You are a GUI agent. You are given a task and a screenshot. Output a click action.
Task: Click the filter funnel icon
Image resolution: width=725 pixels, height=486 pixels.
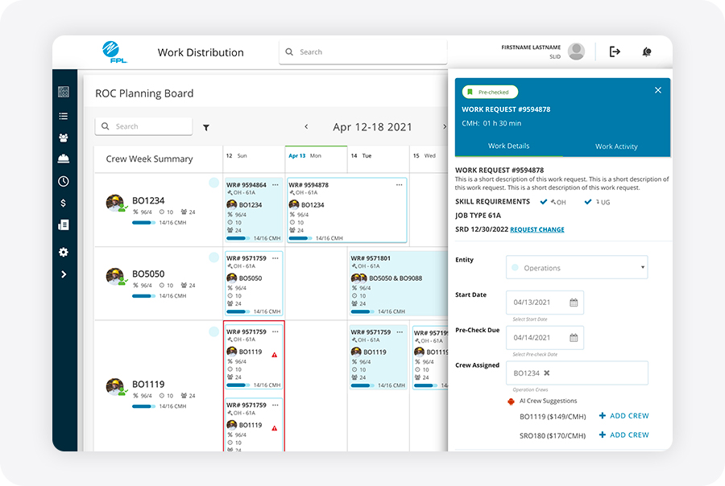(206, 127)
